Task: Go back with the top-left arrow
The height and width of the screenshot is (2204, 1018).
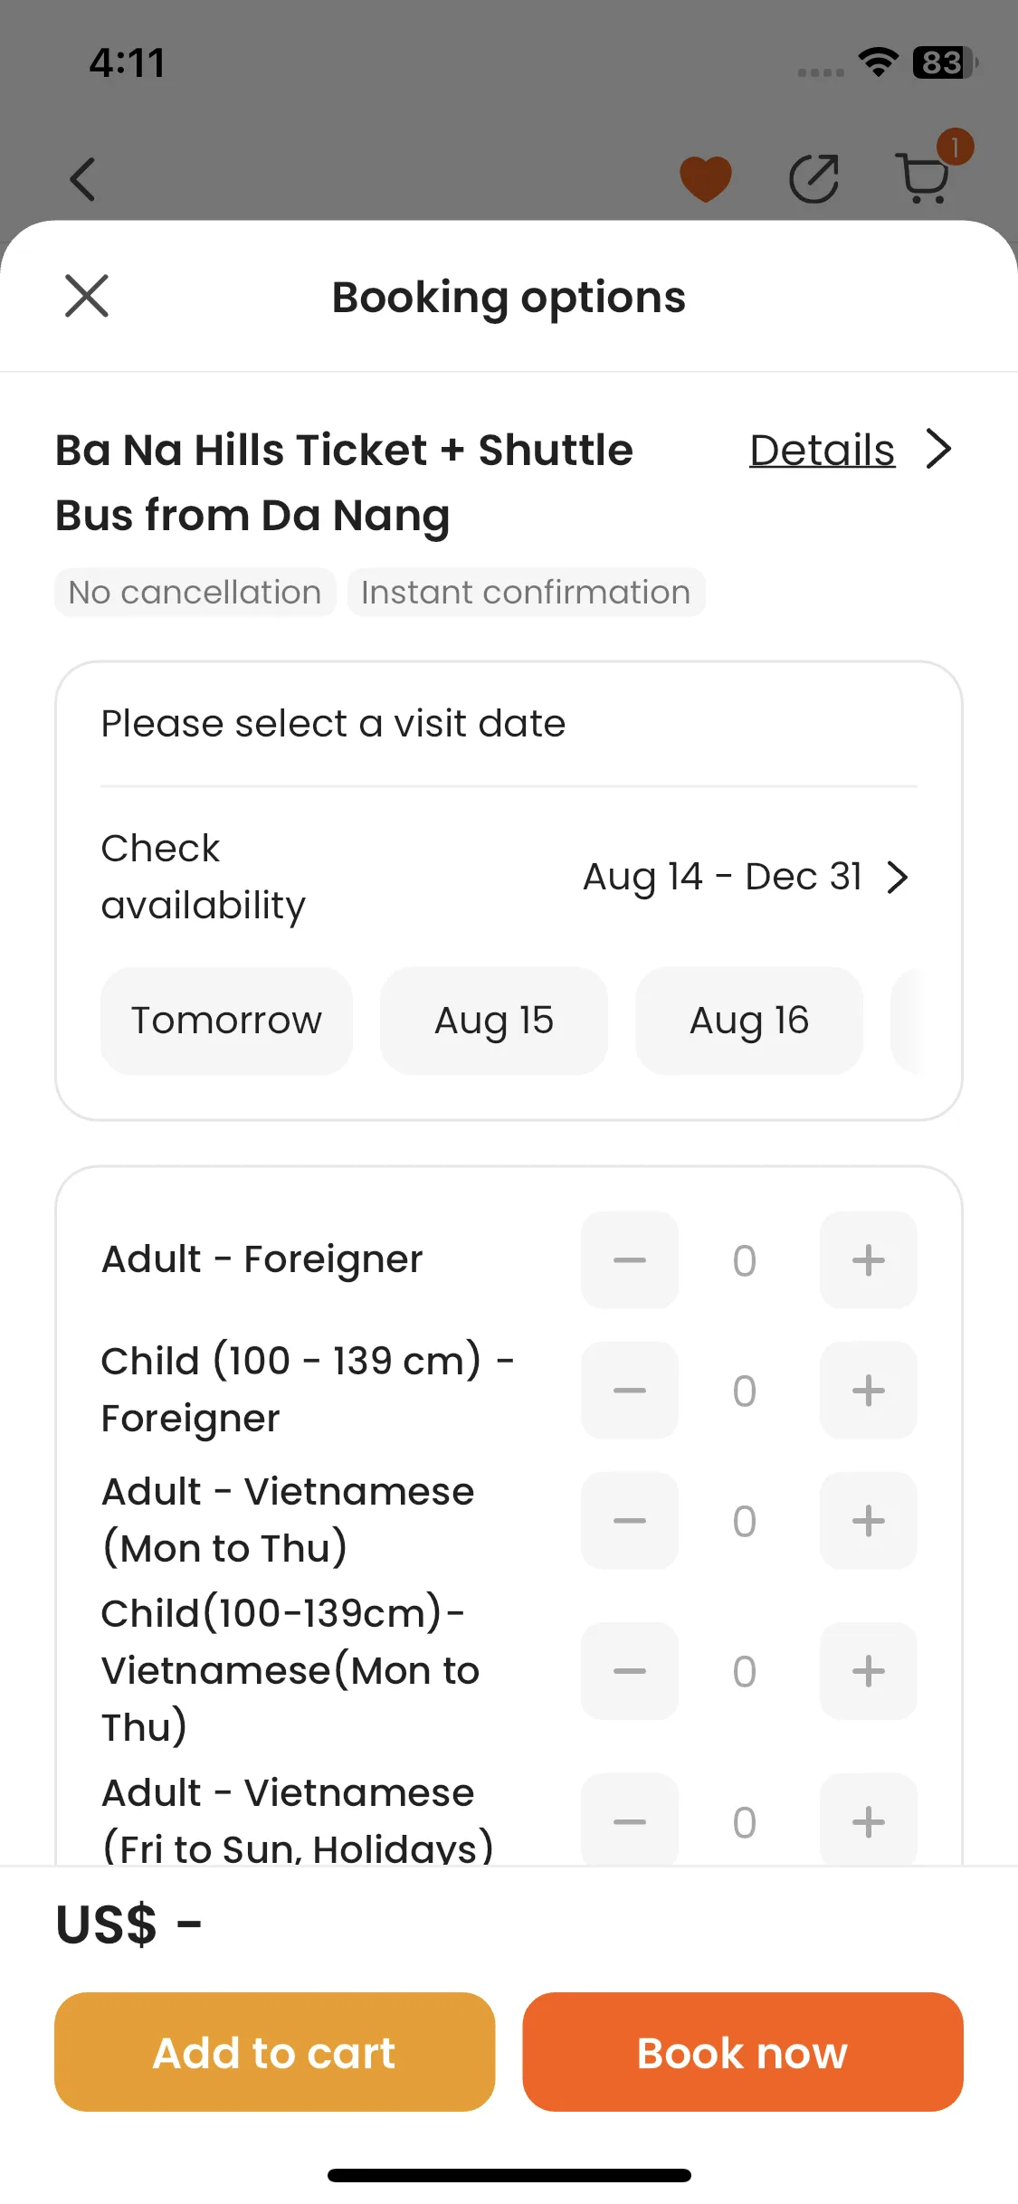Action: 83,178
